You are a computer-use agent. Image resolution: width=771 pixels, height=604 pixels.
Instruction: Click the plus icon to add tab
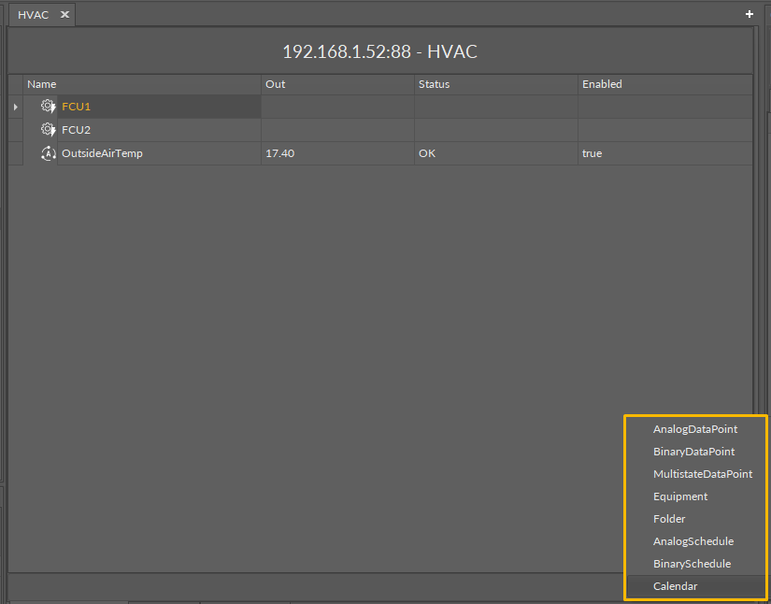pyautogui.click(x=749, y=14)
